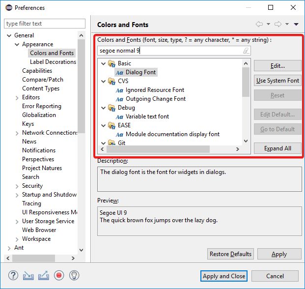This screenshot has width=305, height=289.
Task: Select Keys preference page
Action: click(28, 124)
